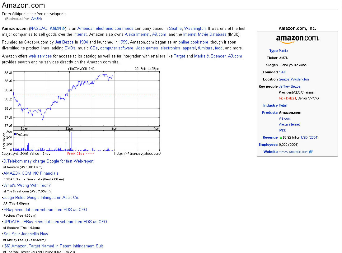Click the slogan text "...and you're done"
Viewport: 342px width, 253px height.
(293, 65)
